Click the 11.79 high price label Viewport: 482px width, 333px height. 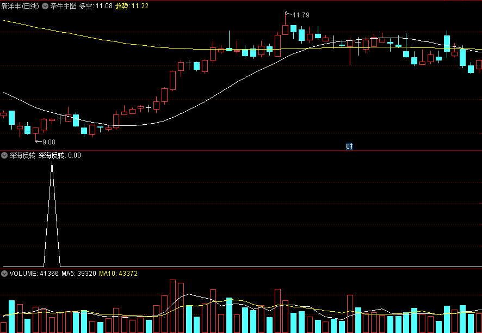[301, 15]
